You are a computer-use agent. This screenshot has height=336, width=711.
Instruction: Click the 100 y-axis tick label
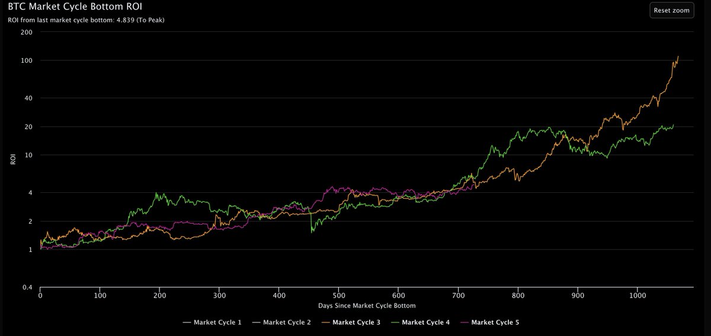click(x=26, y=60)
